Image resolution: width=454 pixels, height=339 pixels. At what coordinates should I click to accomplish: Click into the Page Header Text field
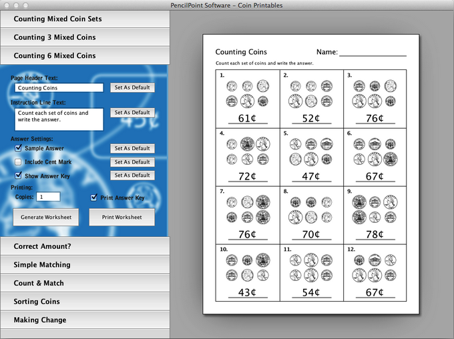(59, 88)
